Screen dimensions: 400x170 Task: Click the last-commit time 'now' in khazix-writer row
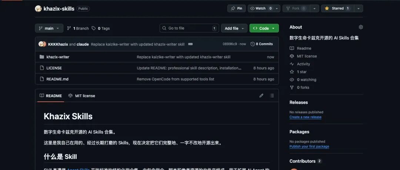(x=270, y=57)
